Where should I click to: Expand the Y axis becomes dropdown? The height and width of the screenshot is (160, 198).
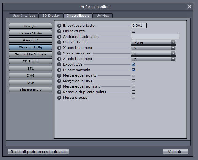point(153,53)
